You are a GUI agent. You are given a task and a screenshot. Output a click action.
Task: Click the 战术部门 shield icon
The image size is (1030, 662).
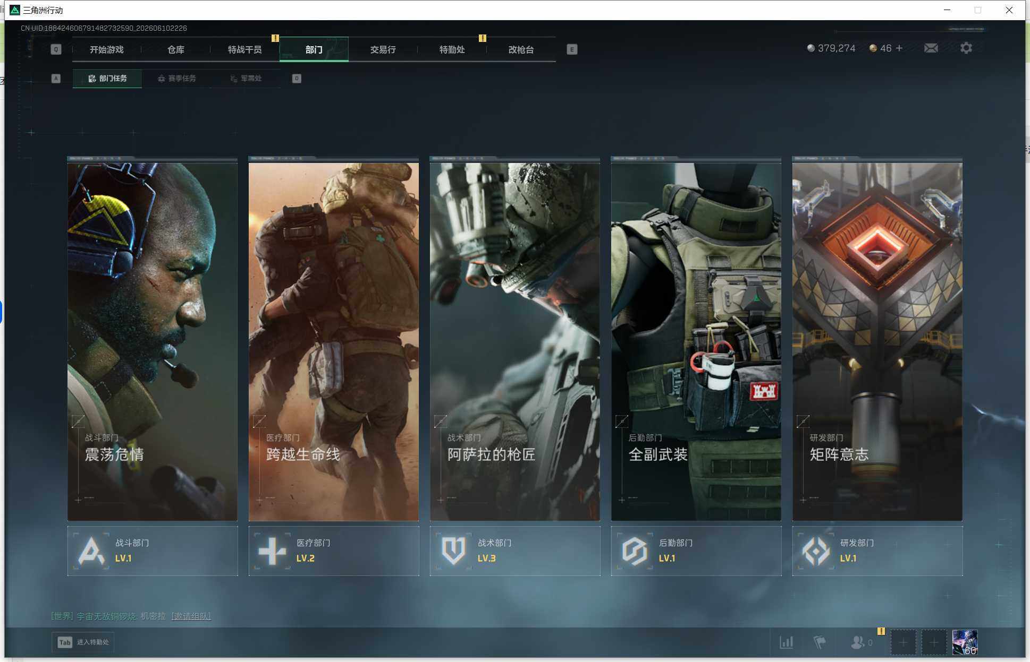(453, 551)
